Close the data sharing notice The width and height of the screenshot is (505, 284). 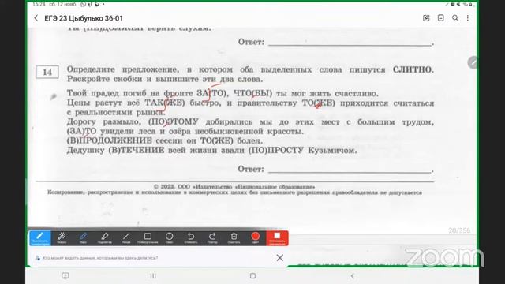click(x=280, y=258)
